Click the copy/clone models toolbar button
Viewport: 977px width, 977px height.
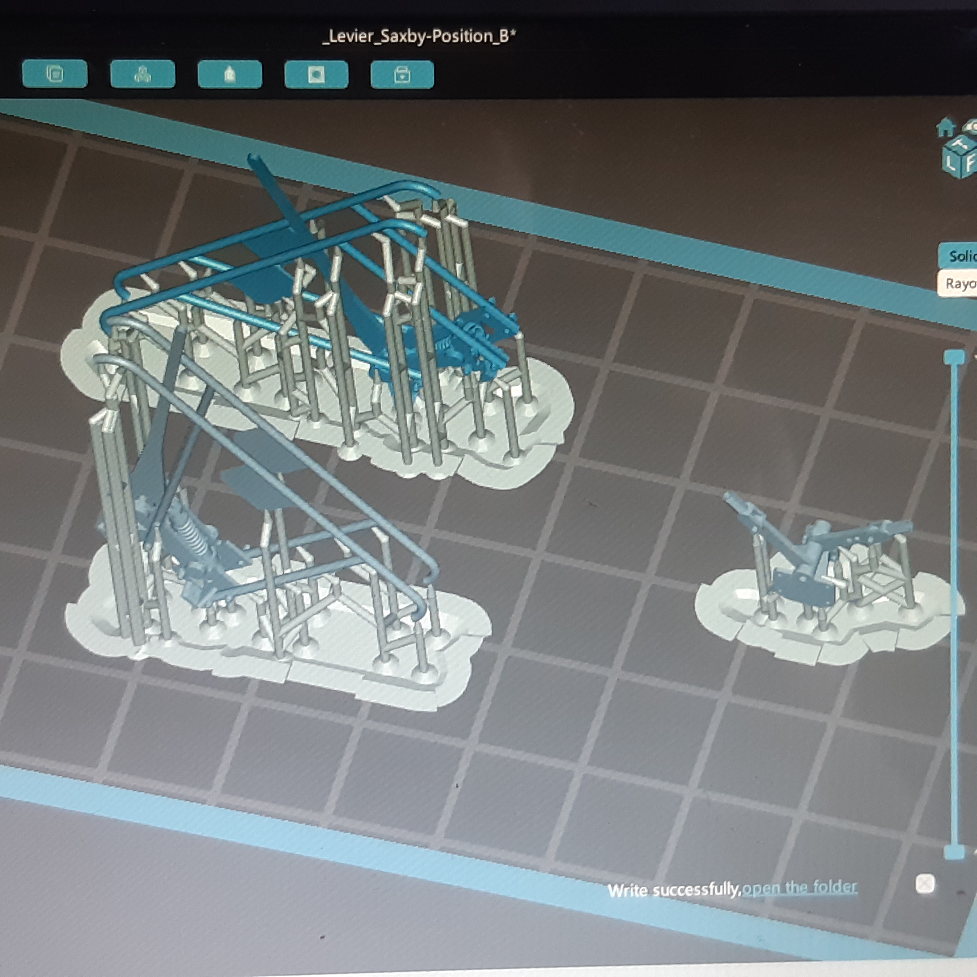click(x=55, y=74)
